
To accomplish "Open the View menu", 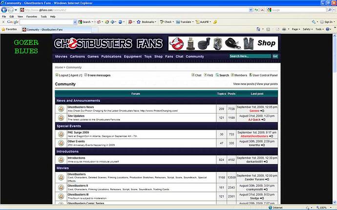I will 20,17.
